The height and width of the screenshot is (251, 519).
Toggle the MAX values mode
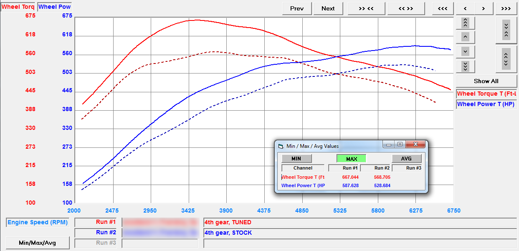351,159
